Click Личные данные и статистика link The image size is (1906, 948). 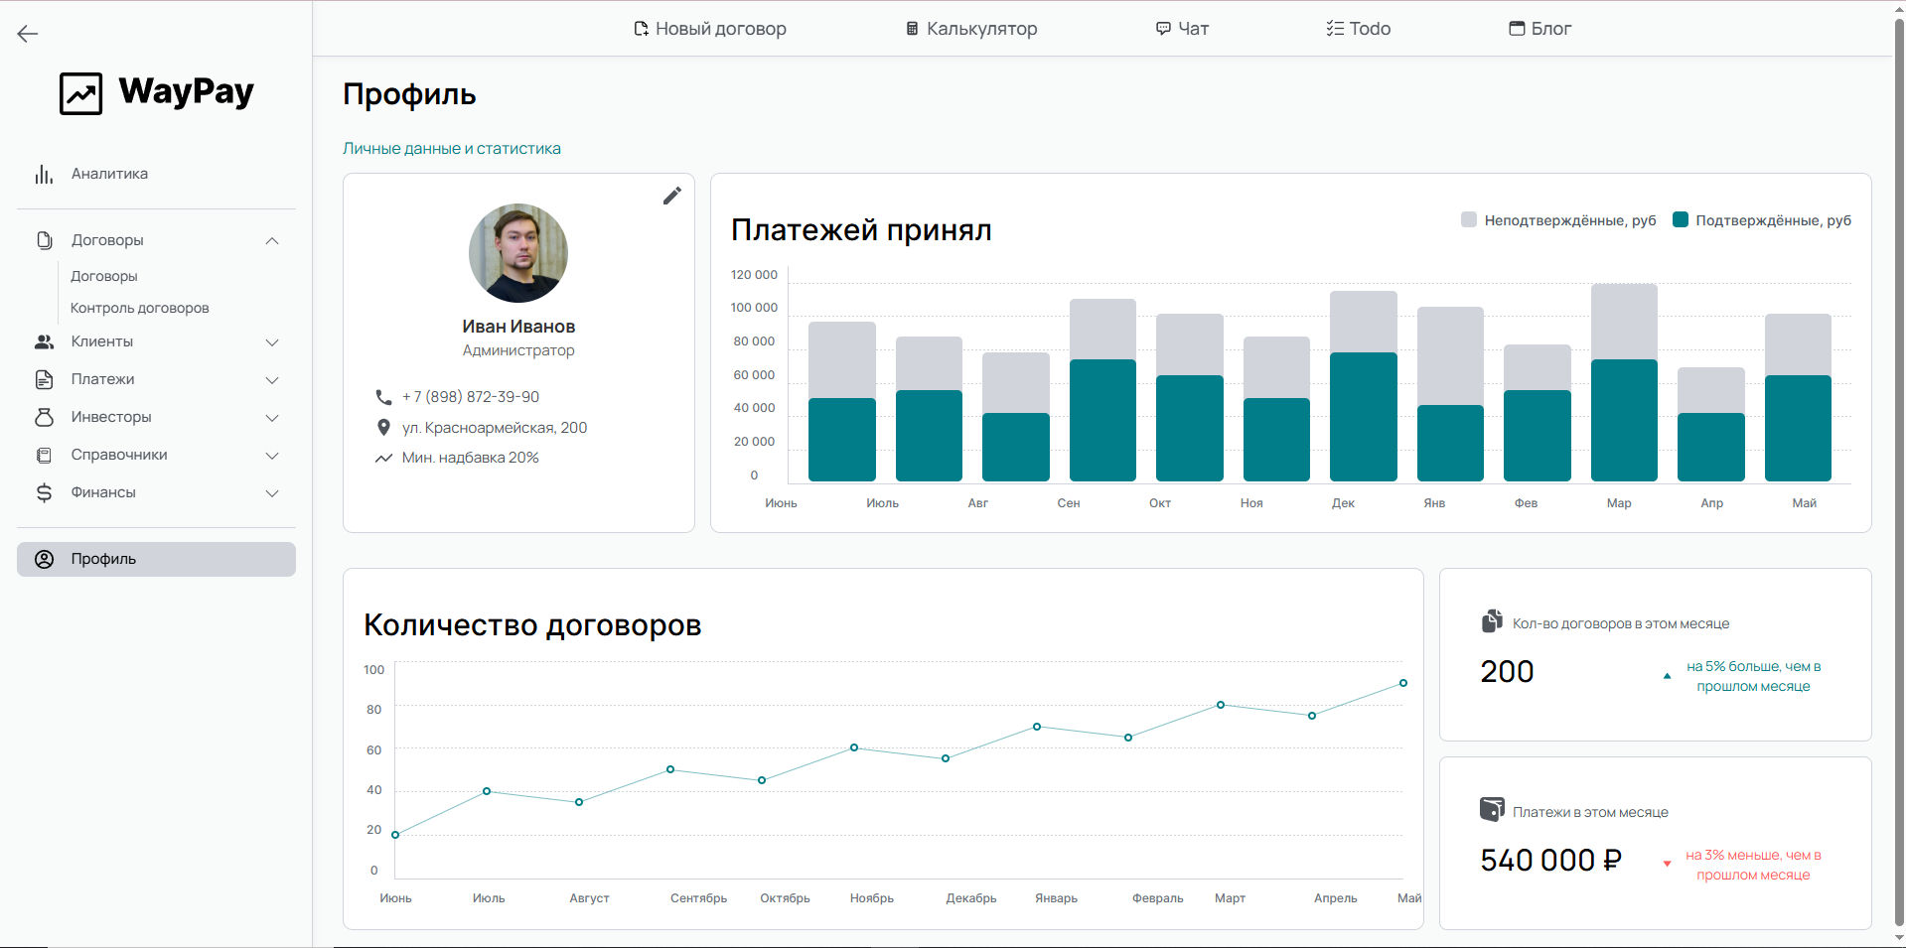click(x=452, y=149)
